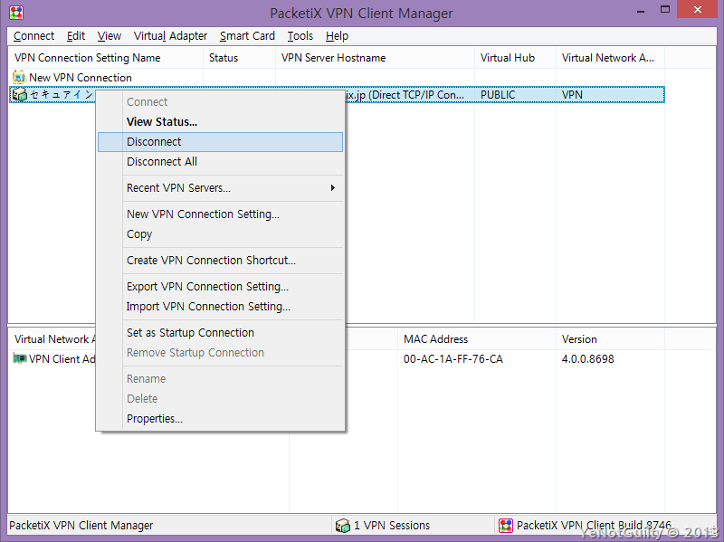Choose View Status... from the context menu
Screen dimensions: 724x542
(220, 122)
